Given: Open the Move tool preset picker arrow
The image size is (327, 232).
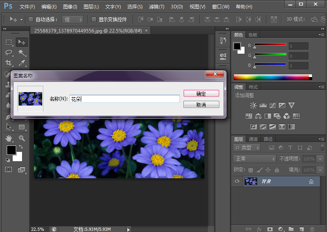Looking at the screenshot, I should coord(21,20).
